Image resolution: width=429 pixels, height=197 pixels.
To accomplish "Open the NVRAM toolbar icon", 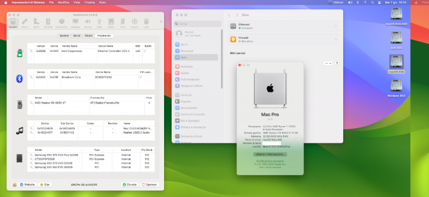I will tap(48, 23).
